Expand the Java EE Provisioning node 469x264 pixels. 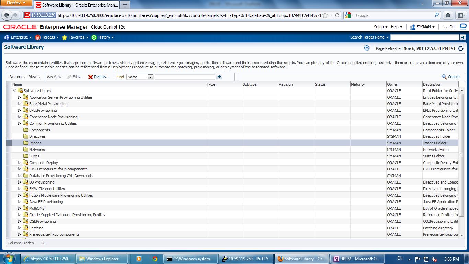pyautogui.click(x=20, y=202)
